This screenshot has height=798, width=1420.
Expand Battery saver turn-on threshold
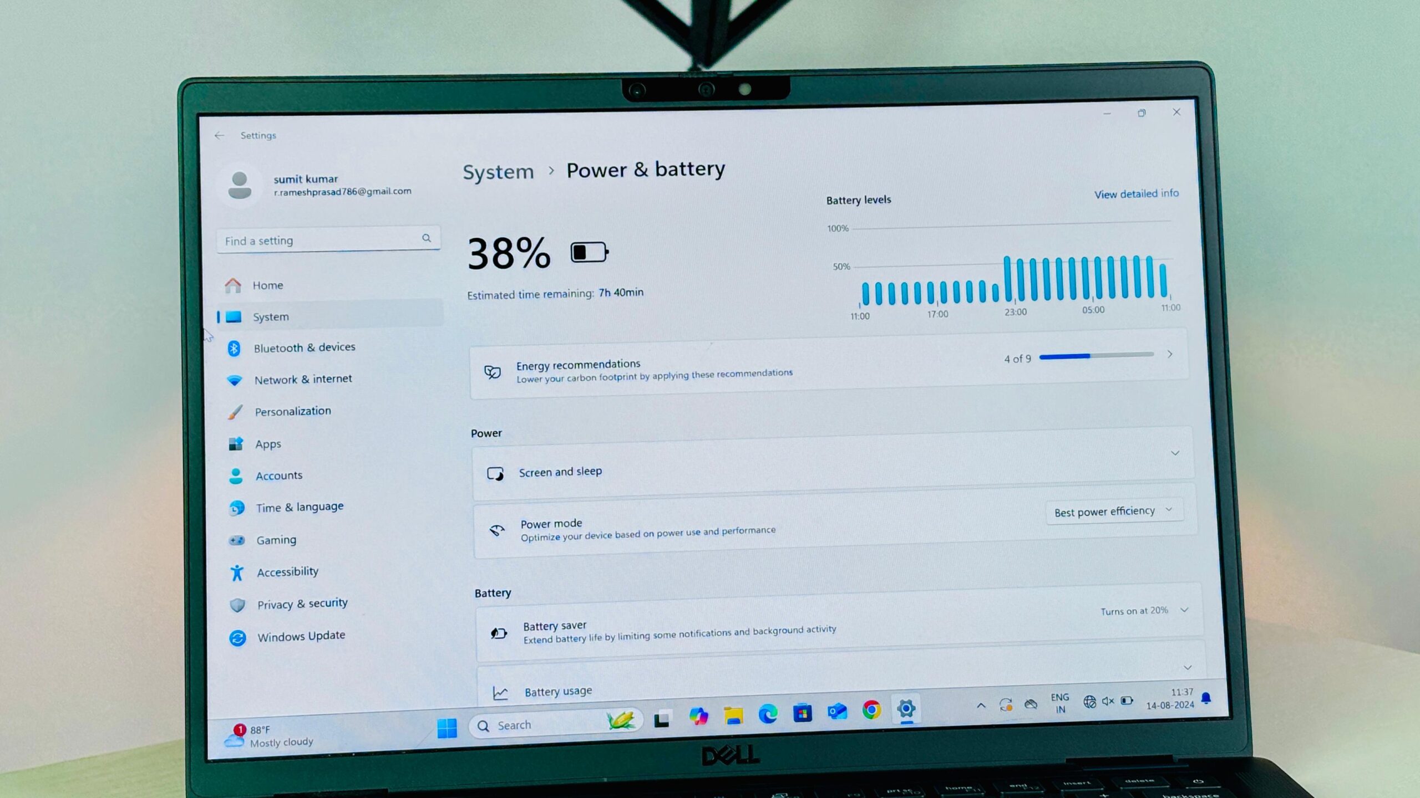tap(1182, 611)
